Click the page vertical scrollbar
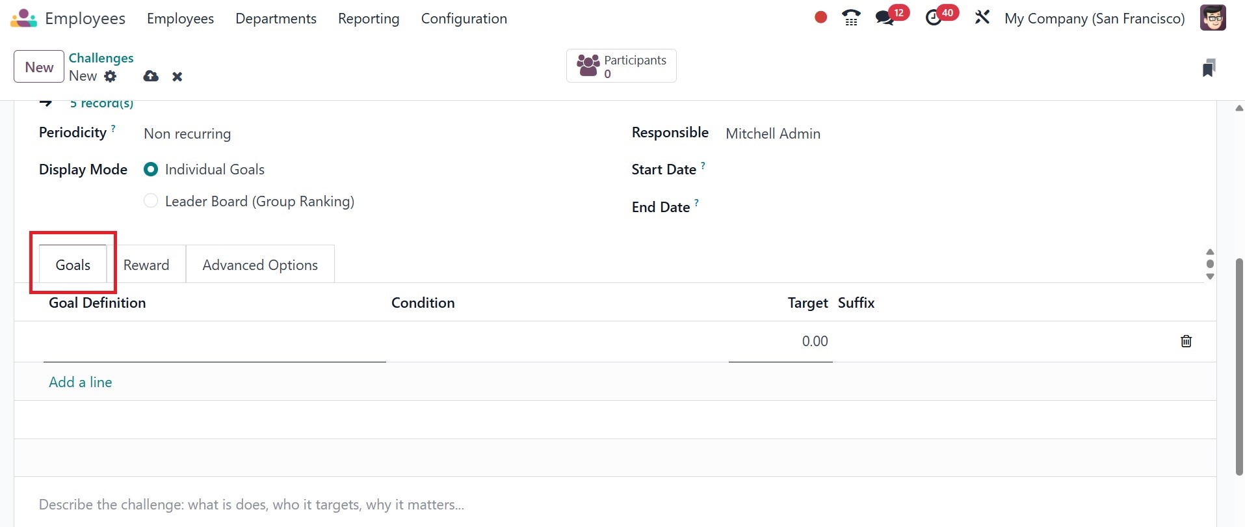Screen dimensions: 1245x527 click(x=1239, y=366)
